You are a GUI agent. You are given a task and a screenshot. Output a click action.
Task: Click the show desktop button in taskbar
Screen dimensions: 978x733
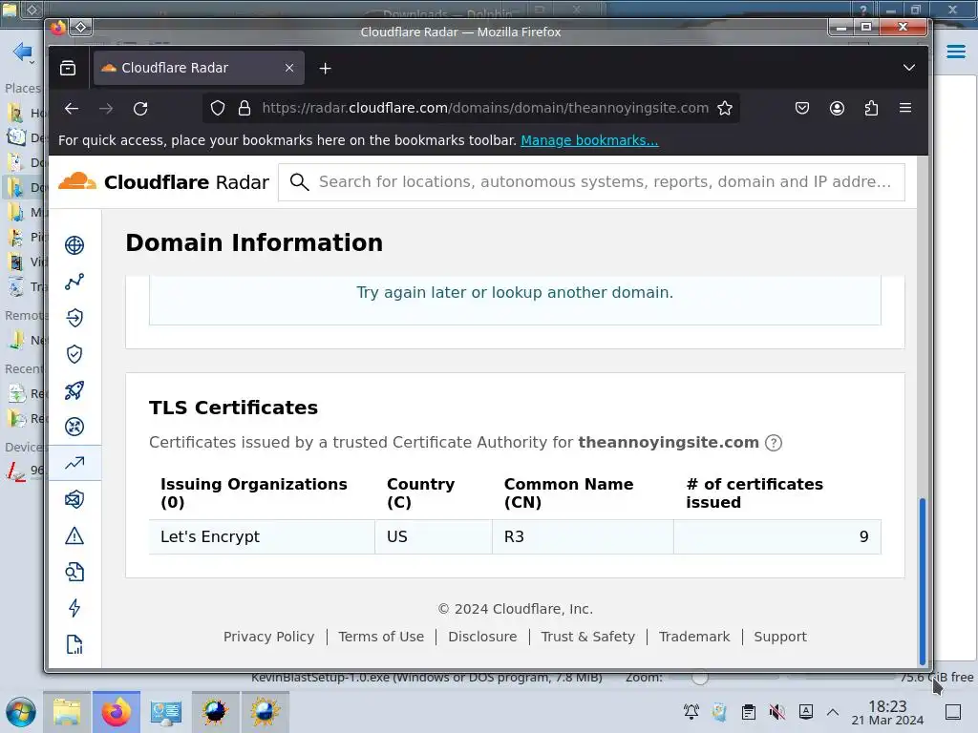[x=953, y=712]
